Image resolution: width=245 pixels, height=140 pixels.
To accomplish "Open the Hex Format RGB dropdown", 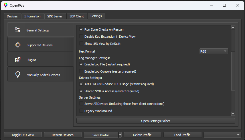I will 214,51.
